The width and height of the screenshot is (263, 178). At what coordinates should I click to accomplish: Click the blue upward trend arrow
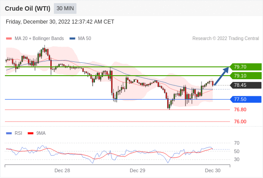222,76
